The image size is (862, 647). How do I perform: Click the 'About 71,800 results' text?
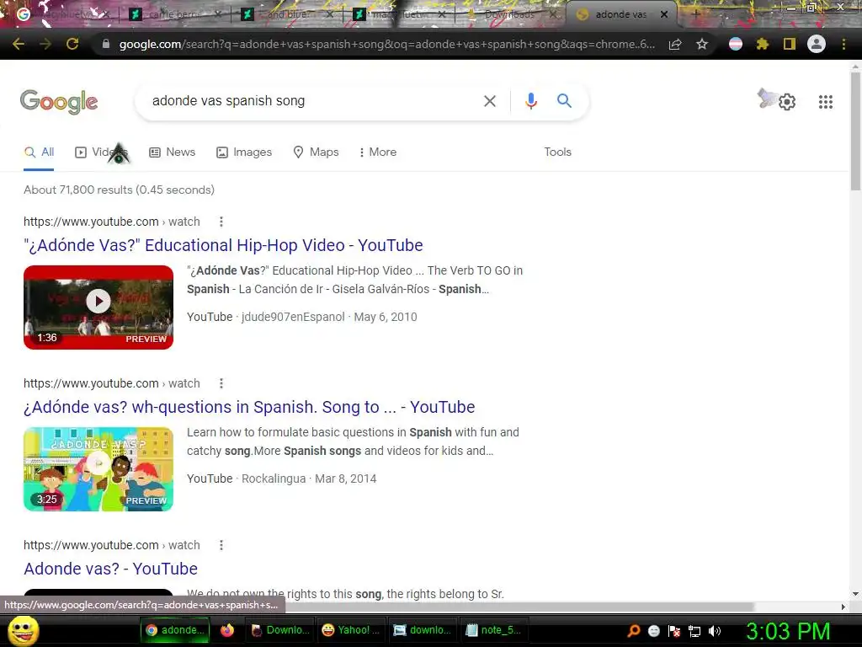point(119,190)
